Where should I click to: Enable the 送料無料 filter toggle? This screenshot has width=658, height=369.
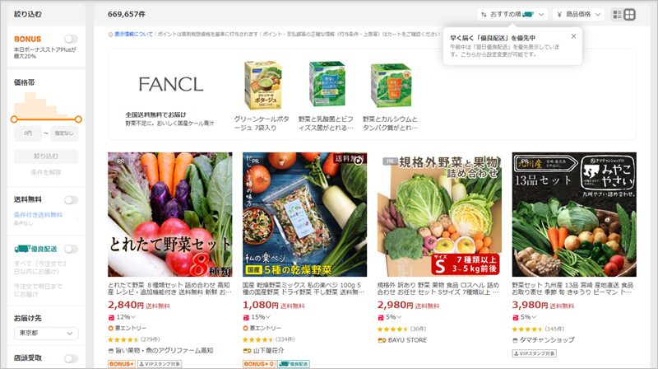[x=71, y=200]
